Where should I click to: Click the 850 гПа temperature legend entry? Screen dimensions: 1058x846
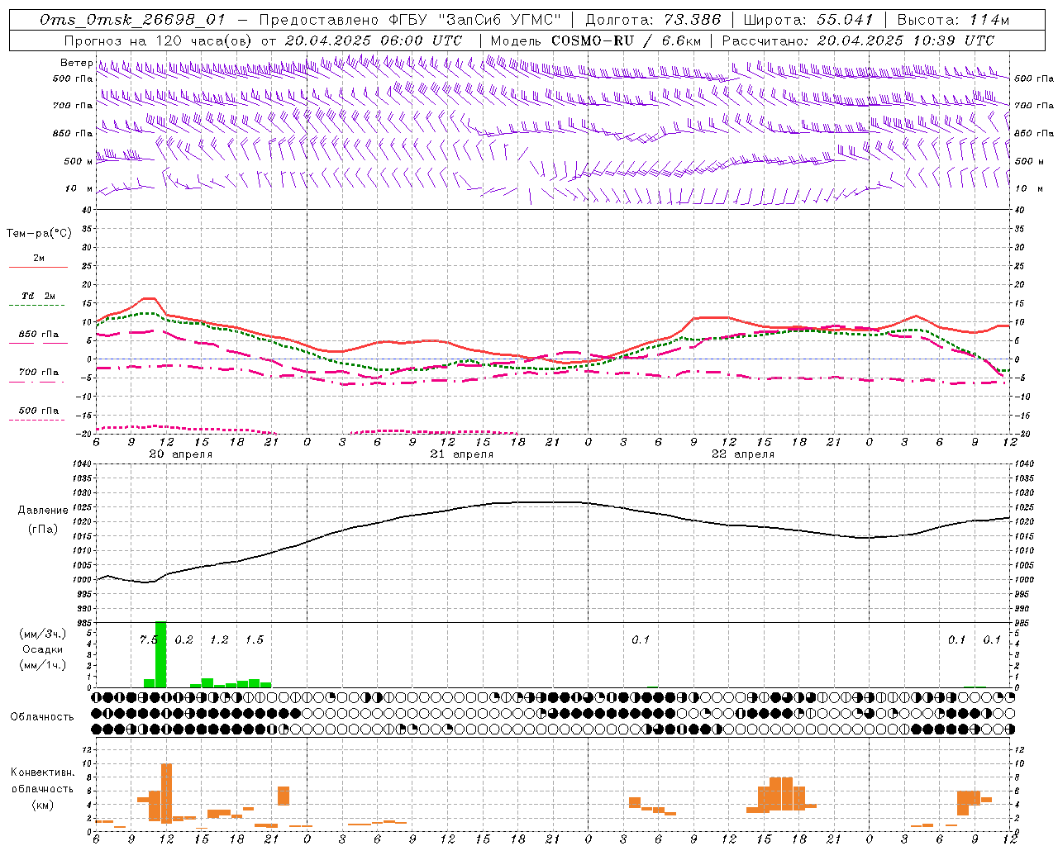tap(39, 335)
